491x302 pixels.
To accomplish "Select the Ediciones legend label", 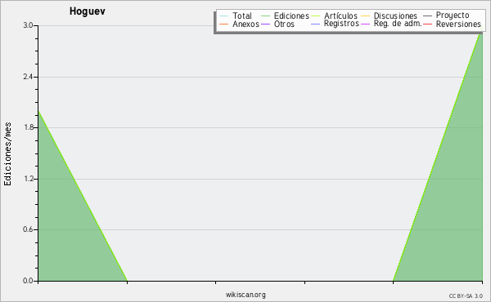I will (291, 16).
